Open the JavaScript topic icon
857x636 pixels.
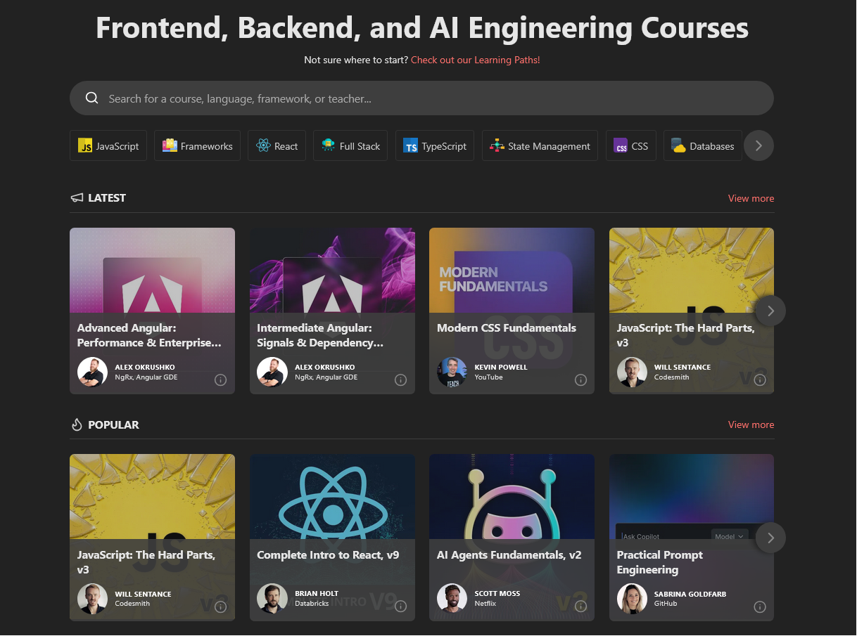pos(86,146)
